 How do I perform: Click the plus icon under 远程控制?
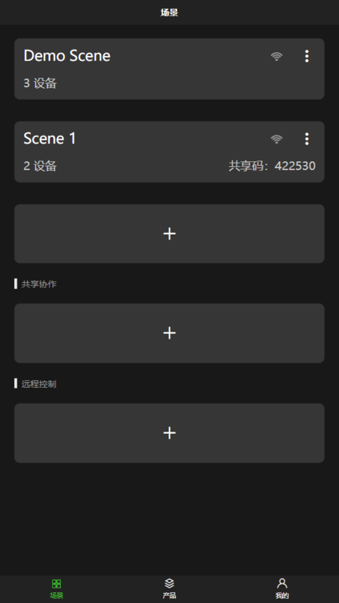click(169, 433)
